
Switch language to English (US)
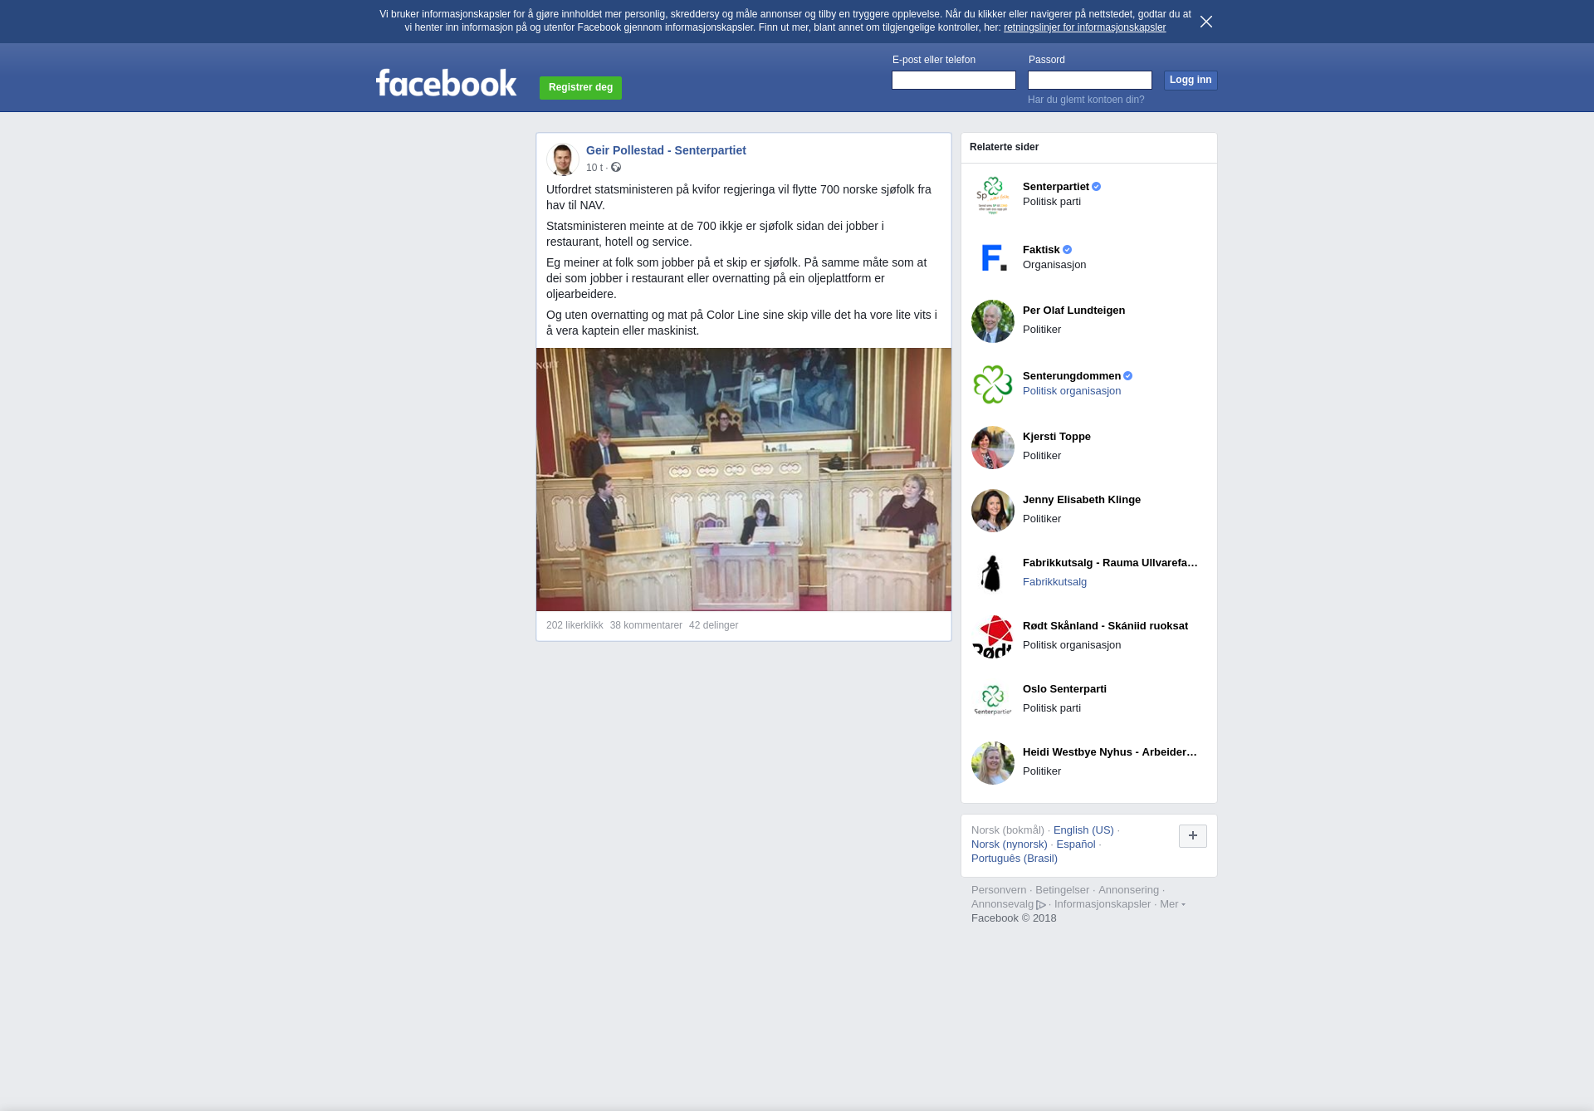tap(1083, 830)
